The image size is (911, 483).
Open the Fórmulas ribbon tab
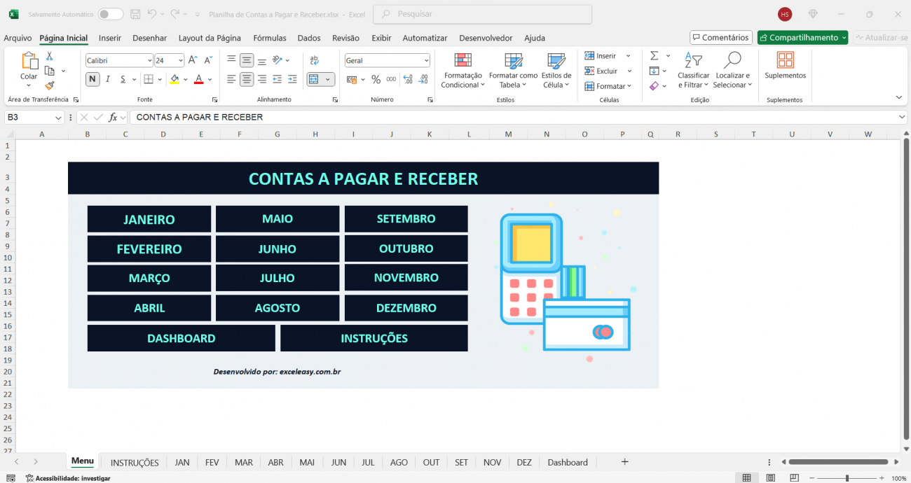tap(270, 38)
